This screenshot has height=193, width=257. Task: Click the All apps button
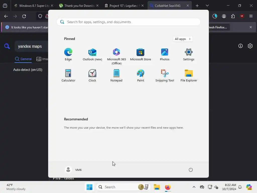coord(183,39)
